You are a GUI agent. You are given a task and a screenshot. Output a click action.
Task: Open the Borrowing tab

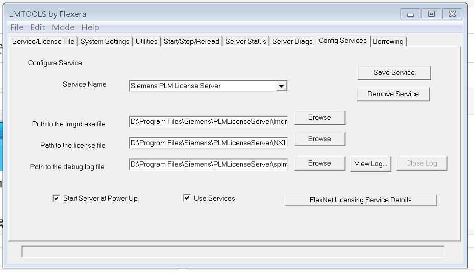point(388,42)
